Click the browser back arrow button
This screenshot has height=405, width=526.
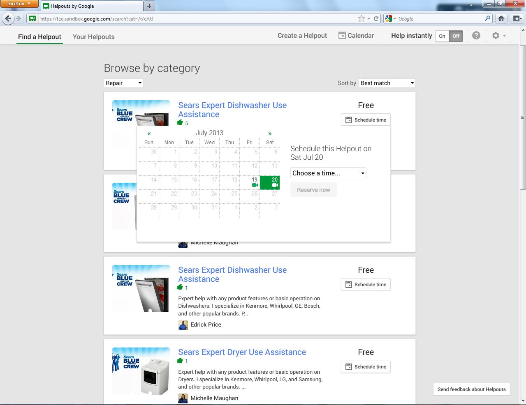point(8,18)
